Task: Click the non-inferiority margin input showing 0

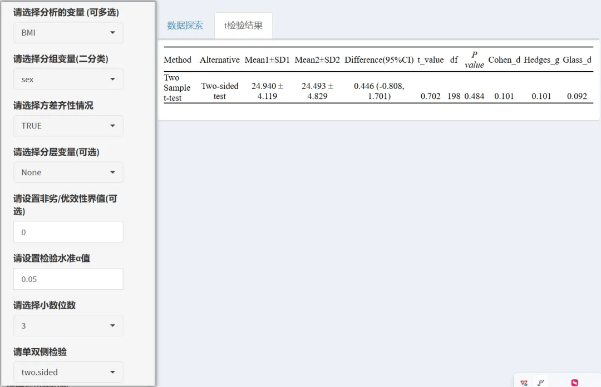Action: 68,232
